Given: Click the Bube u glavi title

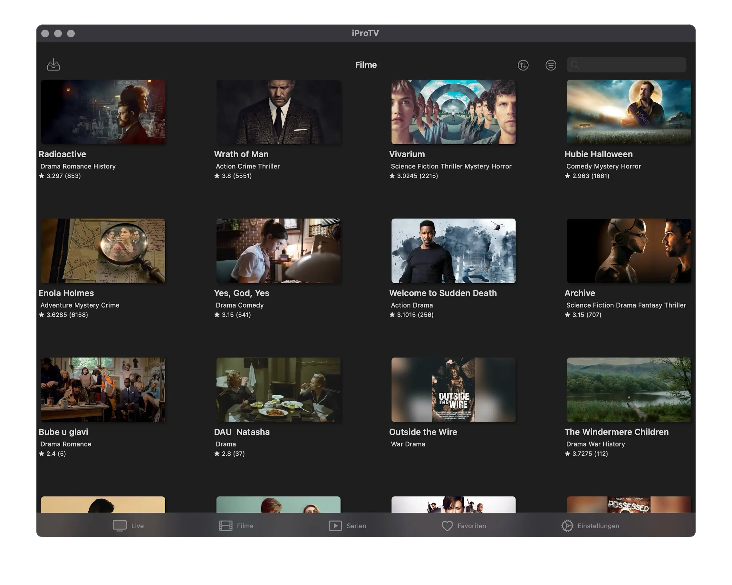Looking at the screenshot, I should (x=63, y=432).
